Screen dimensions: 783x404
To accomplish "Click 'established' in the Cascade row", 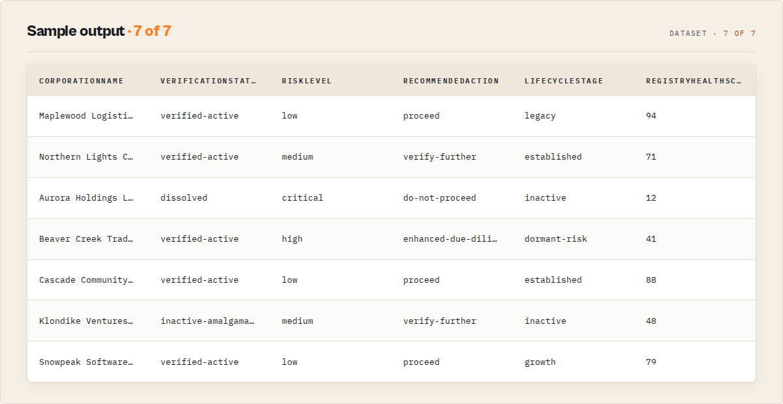I will pos(553,280).
